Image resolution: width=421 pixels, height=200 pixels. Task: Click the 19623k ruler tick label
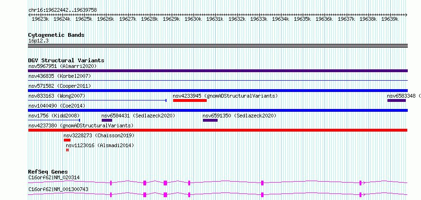pyautogui.click(x=40, y=19)
